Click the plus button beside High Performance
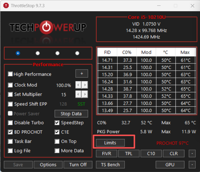200x172 pixels. coord(82,74)
